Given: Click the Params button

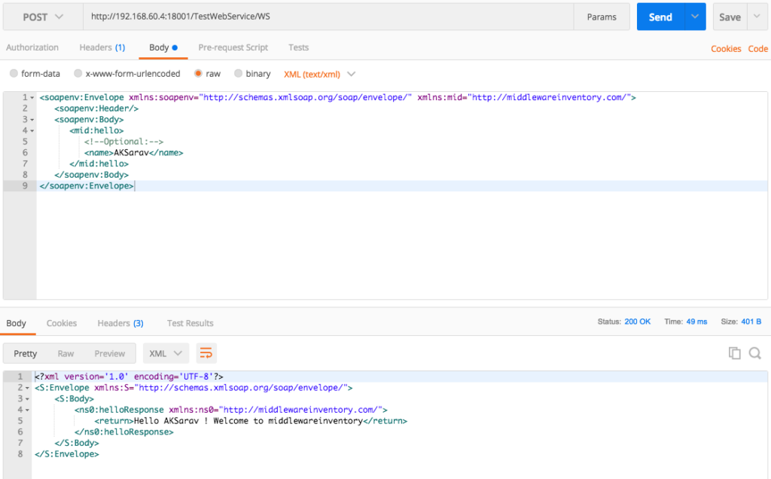Looking at the screenshot, I should (x=602, y=17).
